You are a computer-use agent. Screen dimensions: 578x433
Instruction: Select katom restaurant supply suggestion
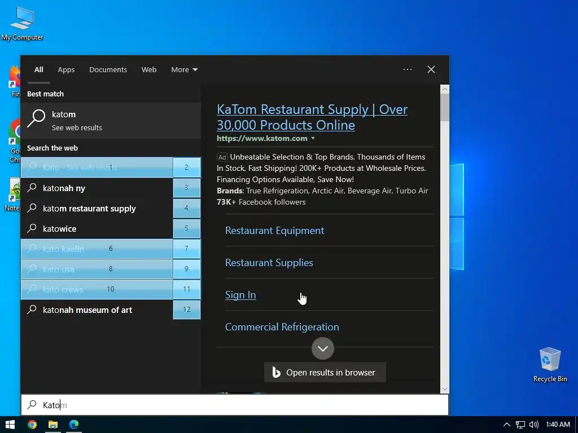coord(97,208)
